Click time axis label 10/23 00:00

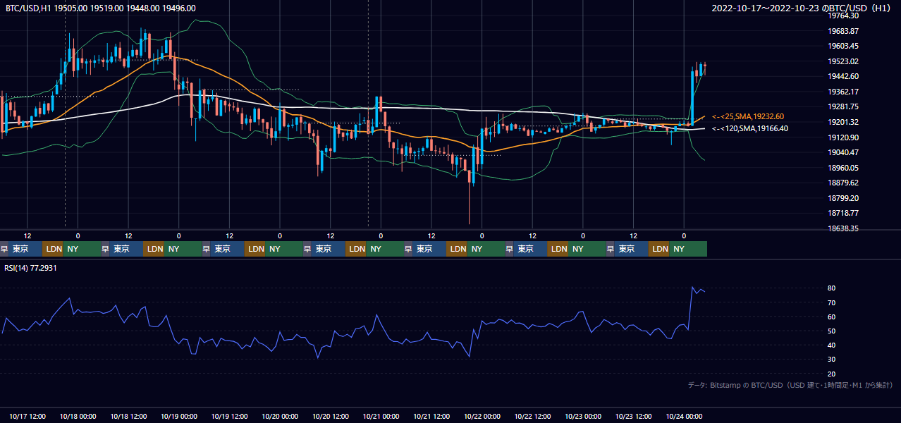pyautogui.click(x=584, y=417)
